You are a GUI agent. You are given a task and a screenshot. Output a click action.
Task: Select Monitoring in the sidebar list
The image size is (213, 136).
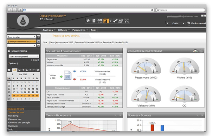click(x=13, y=116)
